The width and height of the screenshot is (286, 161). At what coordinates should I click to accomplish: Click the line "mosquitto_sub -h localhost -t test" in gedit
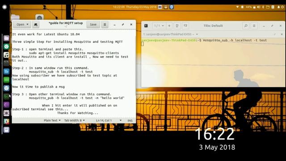coord(61,72)
